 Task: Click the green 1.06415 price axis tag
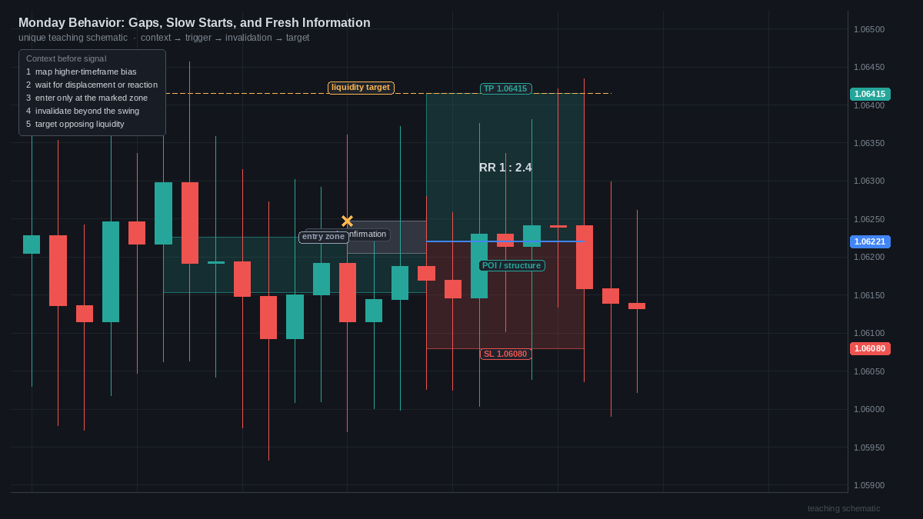(x=870, y=94)
